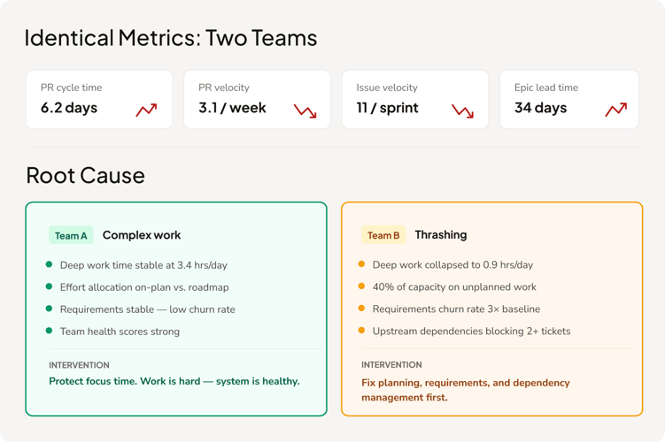Image resolution: width=665 pixels, height=442 pixels.
Task: Click orange bullet beside 'Upstream dependencies blocking'
Action: pos(361,330)
